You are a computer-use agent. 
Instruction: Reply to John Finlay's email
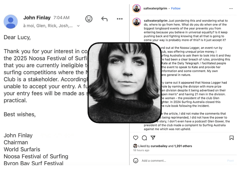[x=104, y=19]
